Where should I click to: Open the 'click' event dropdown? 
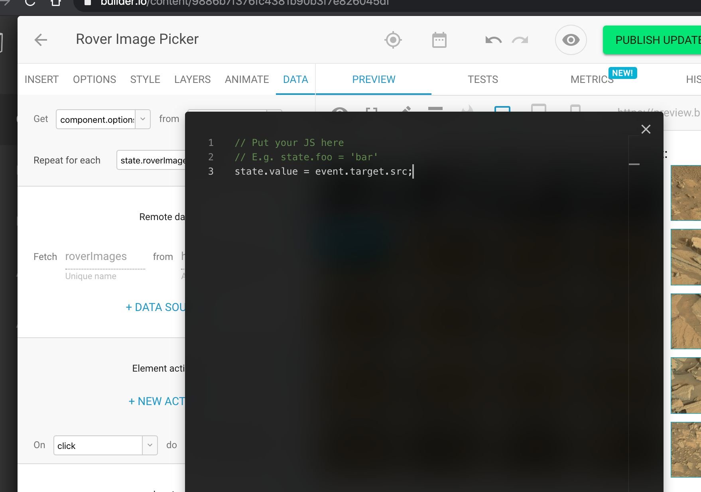(x=150, y=445)
